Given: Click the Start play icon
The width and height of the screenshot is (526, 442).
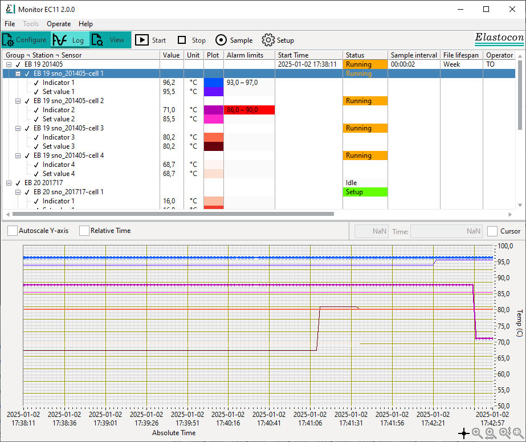Looking at the screenshot, I should [x=142, y=40].
